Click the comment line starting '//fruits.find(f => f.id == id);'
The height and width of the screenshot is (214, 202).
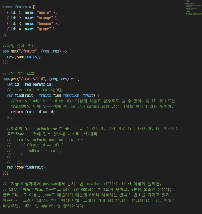[x=93, y=101]
